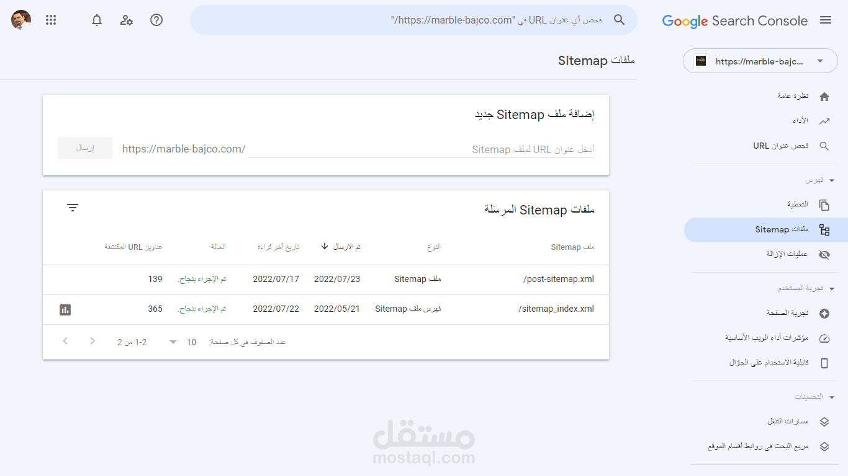Click the page experience plus-circle icon

(x=824, y=314)
